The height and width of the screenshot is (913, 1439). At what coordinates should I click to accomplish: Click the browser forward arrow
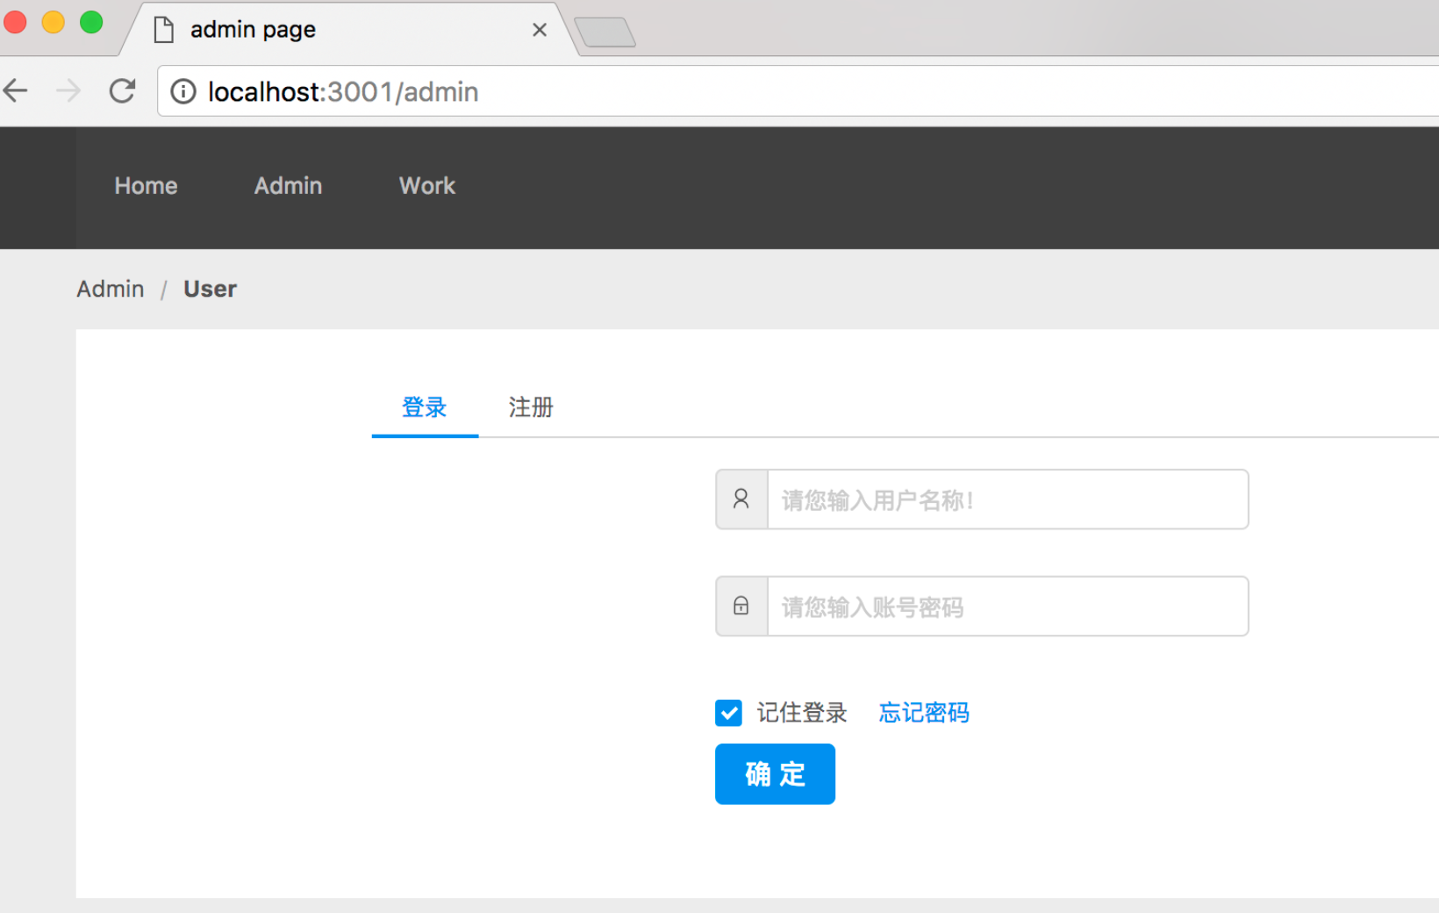point(68,90)
